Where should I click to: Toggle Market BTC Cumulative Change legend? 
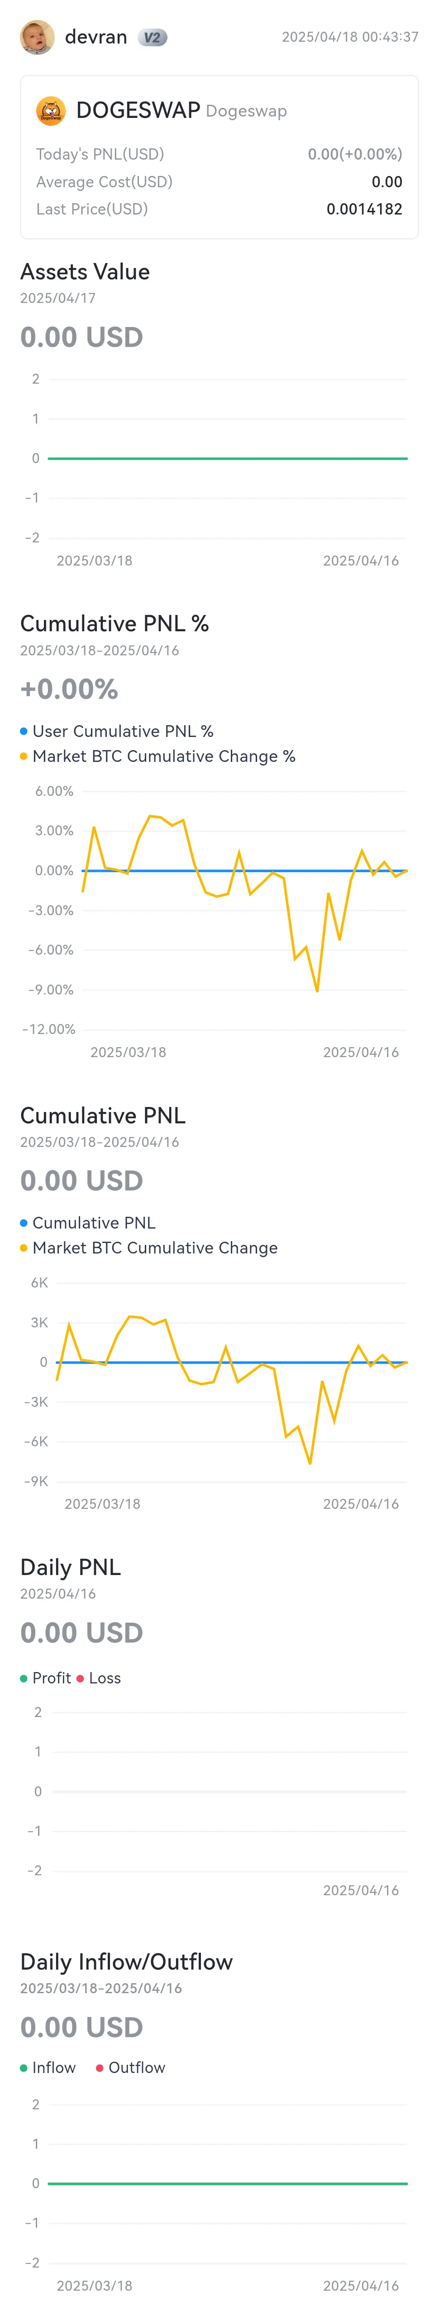point(149,1248)
